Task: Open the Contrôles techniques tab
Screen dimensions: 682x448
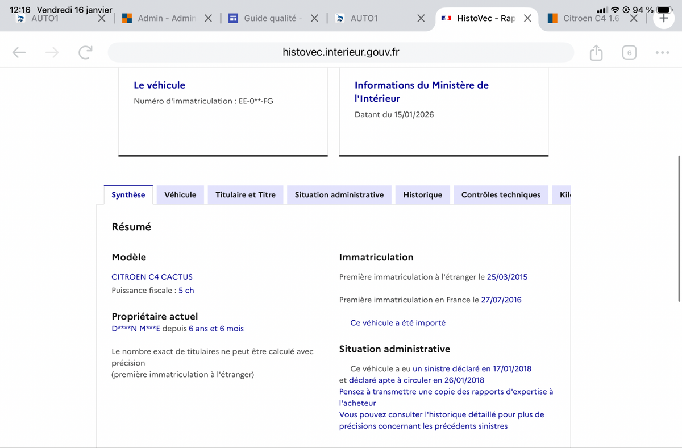Action: 501,194
